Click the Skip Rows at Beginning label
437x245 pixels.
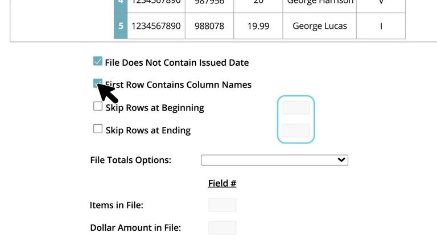[x=155, y=108]
